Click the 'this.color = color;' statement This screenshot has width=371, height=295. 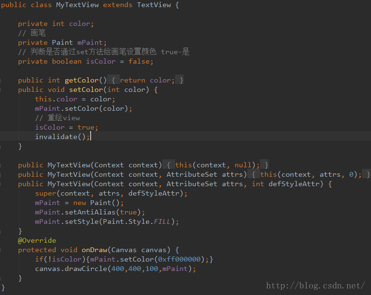[x=75, y=99]
